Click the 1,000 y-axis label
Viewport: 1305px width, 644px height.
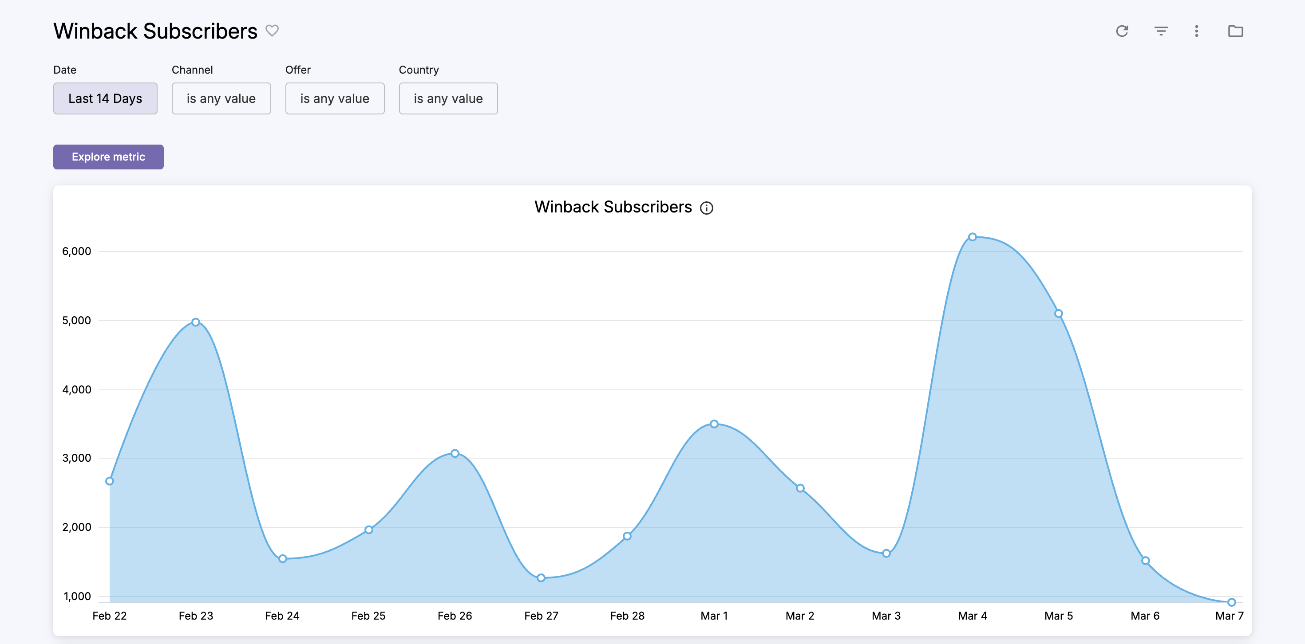77,596
